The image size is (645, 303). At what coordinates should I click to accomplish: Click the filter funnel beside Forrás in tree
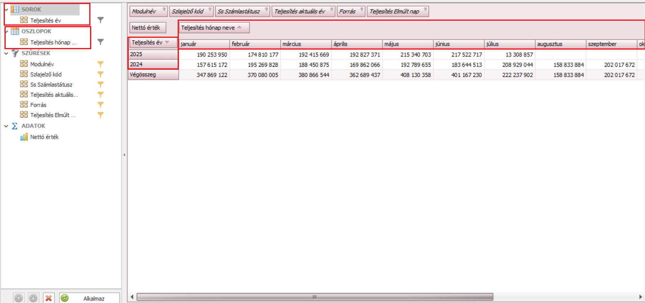pyautogui.click(x=100, y=105)
